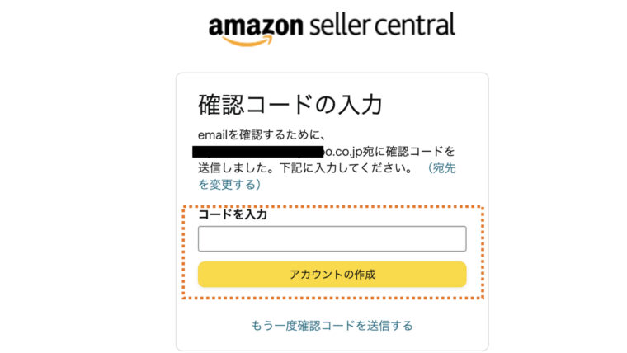This screenshot has width=627, height=353.
Task: Focus the verification code text box
Action: pos(332,238)
